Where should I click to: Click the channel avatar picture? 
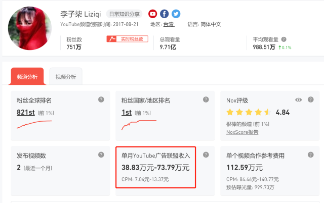click(29, 28)
